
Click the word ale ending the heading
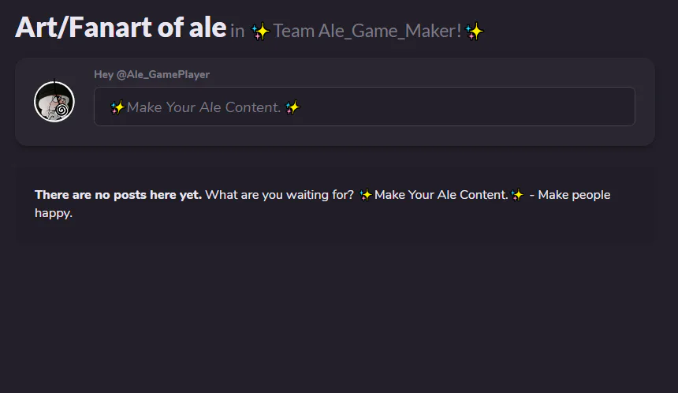[x=207, y=28]
